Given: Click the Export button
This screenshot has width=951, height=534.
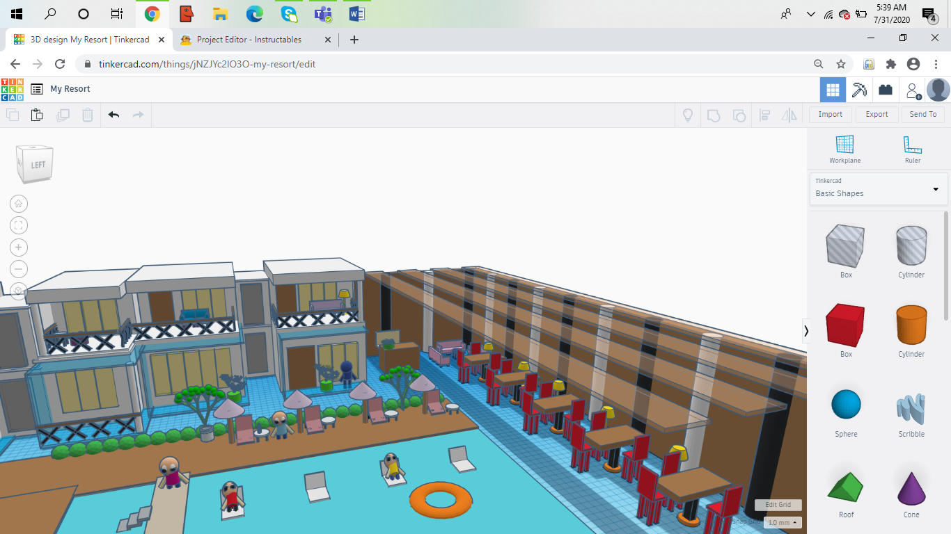Looking at the screenshot, I should pos(877,114).
